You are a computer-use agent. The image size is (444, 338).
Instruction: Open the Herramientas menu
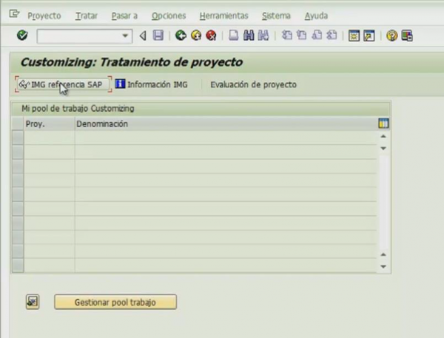coord(224,16)
